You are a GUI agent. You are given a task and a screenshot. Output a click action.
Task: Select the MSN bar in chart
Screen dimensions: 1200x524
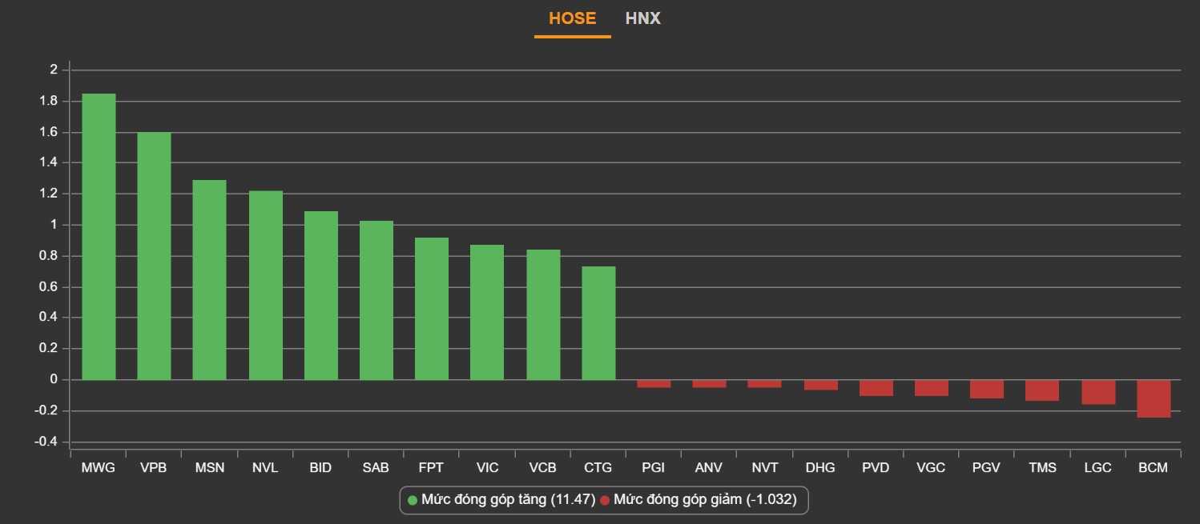pyautogui.click(x=210, y=280)
